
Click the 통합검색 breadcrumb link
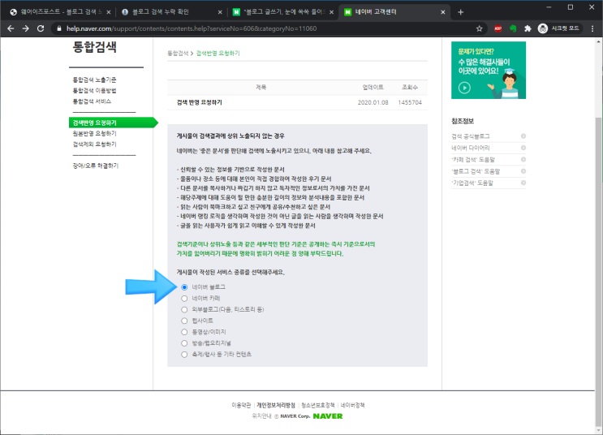click(x=178, y=54)
